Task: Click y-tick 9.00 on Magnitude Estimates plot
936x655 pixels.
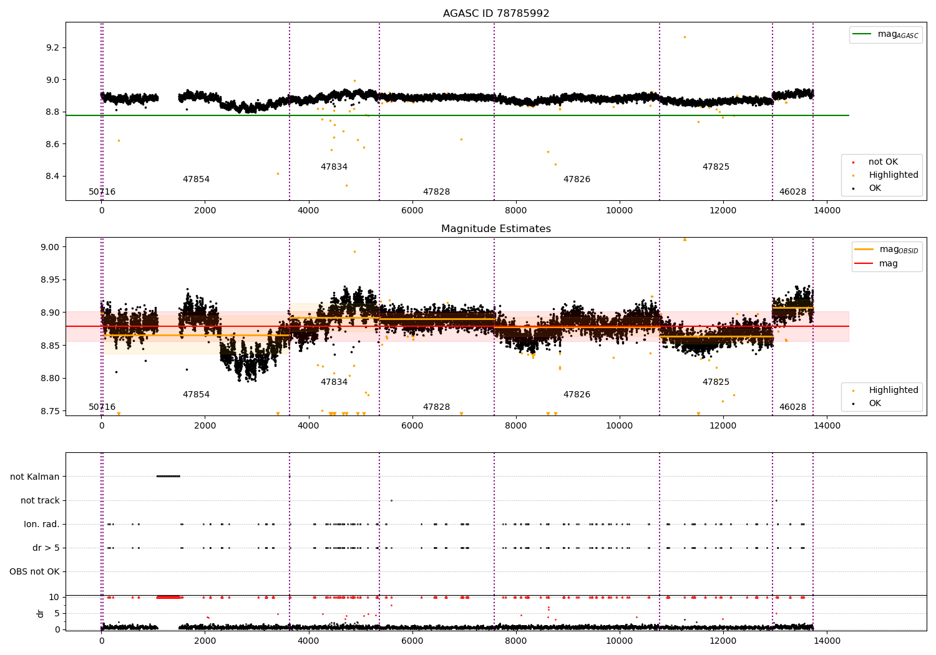Action: coord(49,247)
